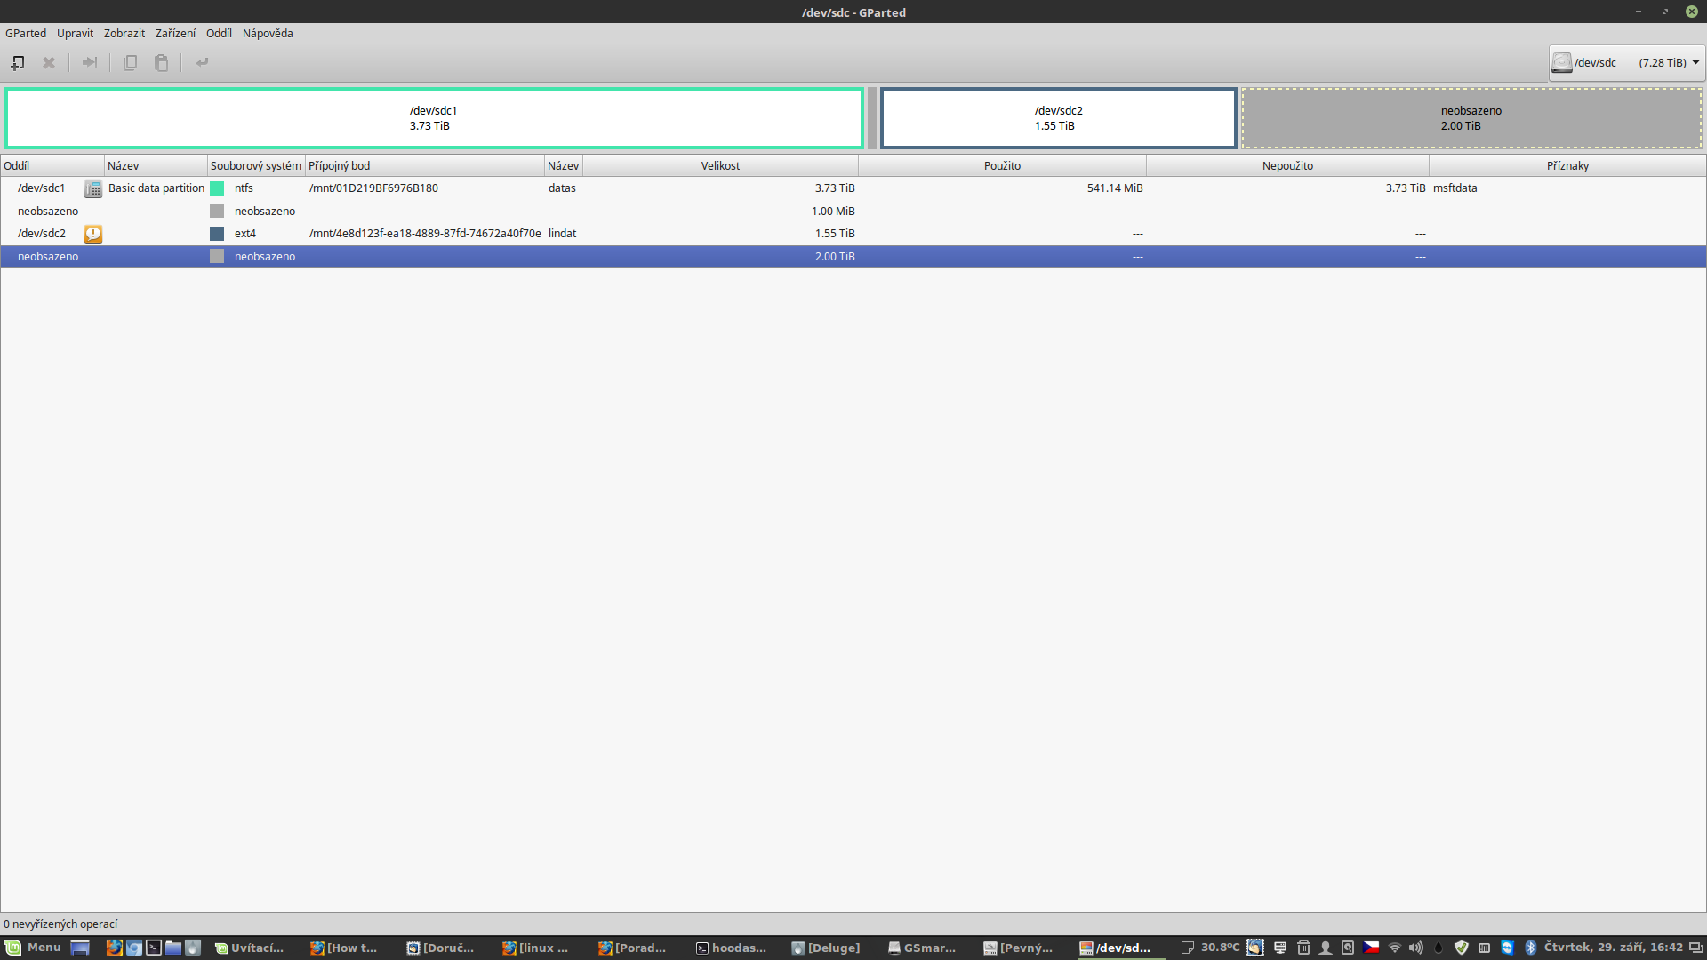
Task: Click the volume speaker tray icon
Action: (x=1416, y=948)
